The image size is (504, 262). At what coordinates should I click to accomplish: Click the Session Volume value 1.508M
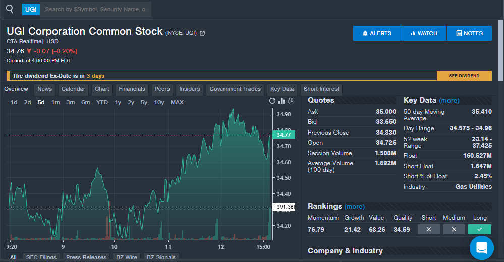pyautogui.click(x=385, y=153)
